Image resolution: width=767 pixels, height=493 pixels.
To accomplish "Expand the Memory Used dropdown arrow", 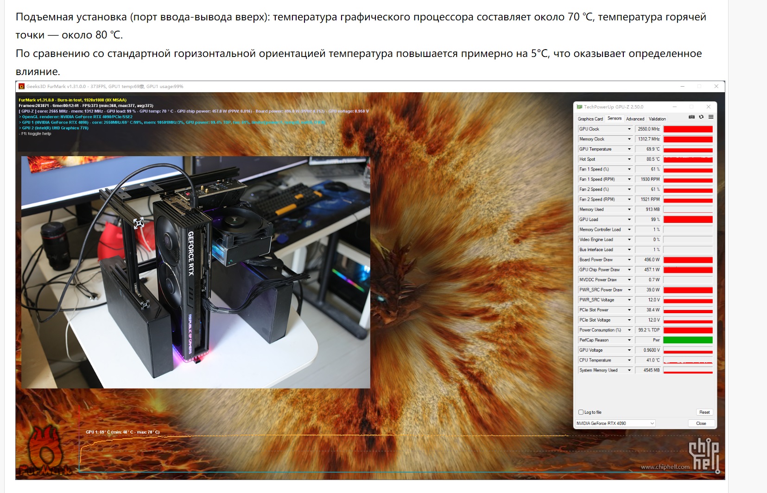I will [x=629, y=209].
